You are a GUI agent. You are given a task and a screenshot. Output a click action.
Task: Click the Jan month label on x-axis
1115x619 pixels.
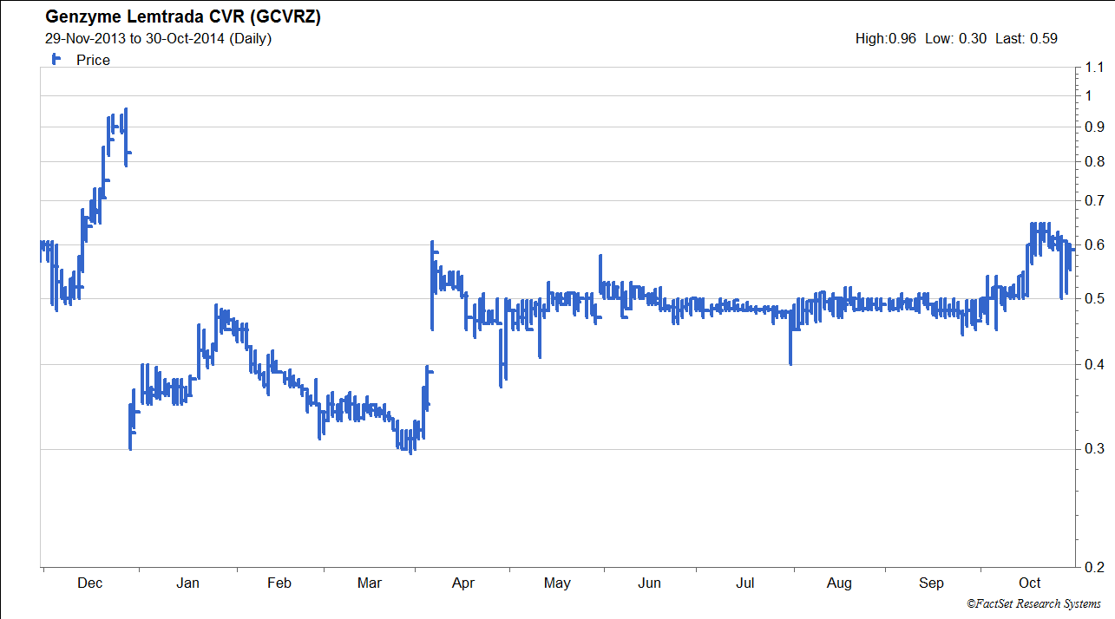187,583
